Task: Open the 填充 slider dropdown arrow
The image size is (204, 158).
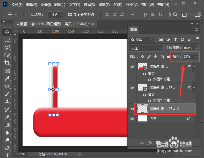Action: tap(196, 56)
